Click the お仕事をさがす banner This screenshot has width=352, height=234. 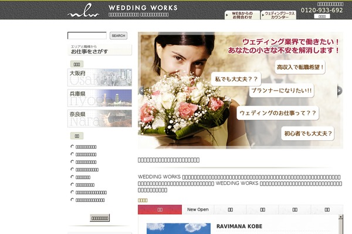click(x=100, y=50)
